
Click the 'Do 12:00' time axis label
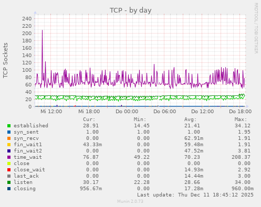(x=203, y=112)
